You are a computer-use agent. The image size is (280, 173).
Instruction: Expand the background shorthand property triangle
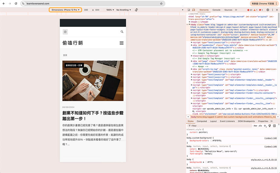pyautogui.click(x=204, y=162)
